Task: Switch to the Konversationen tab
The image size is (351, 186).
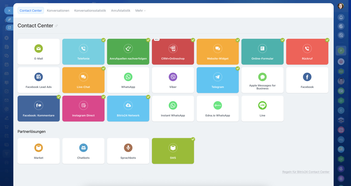Action: click(58, 10)
